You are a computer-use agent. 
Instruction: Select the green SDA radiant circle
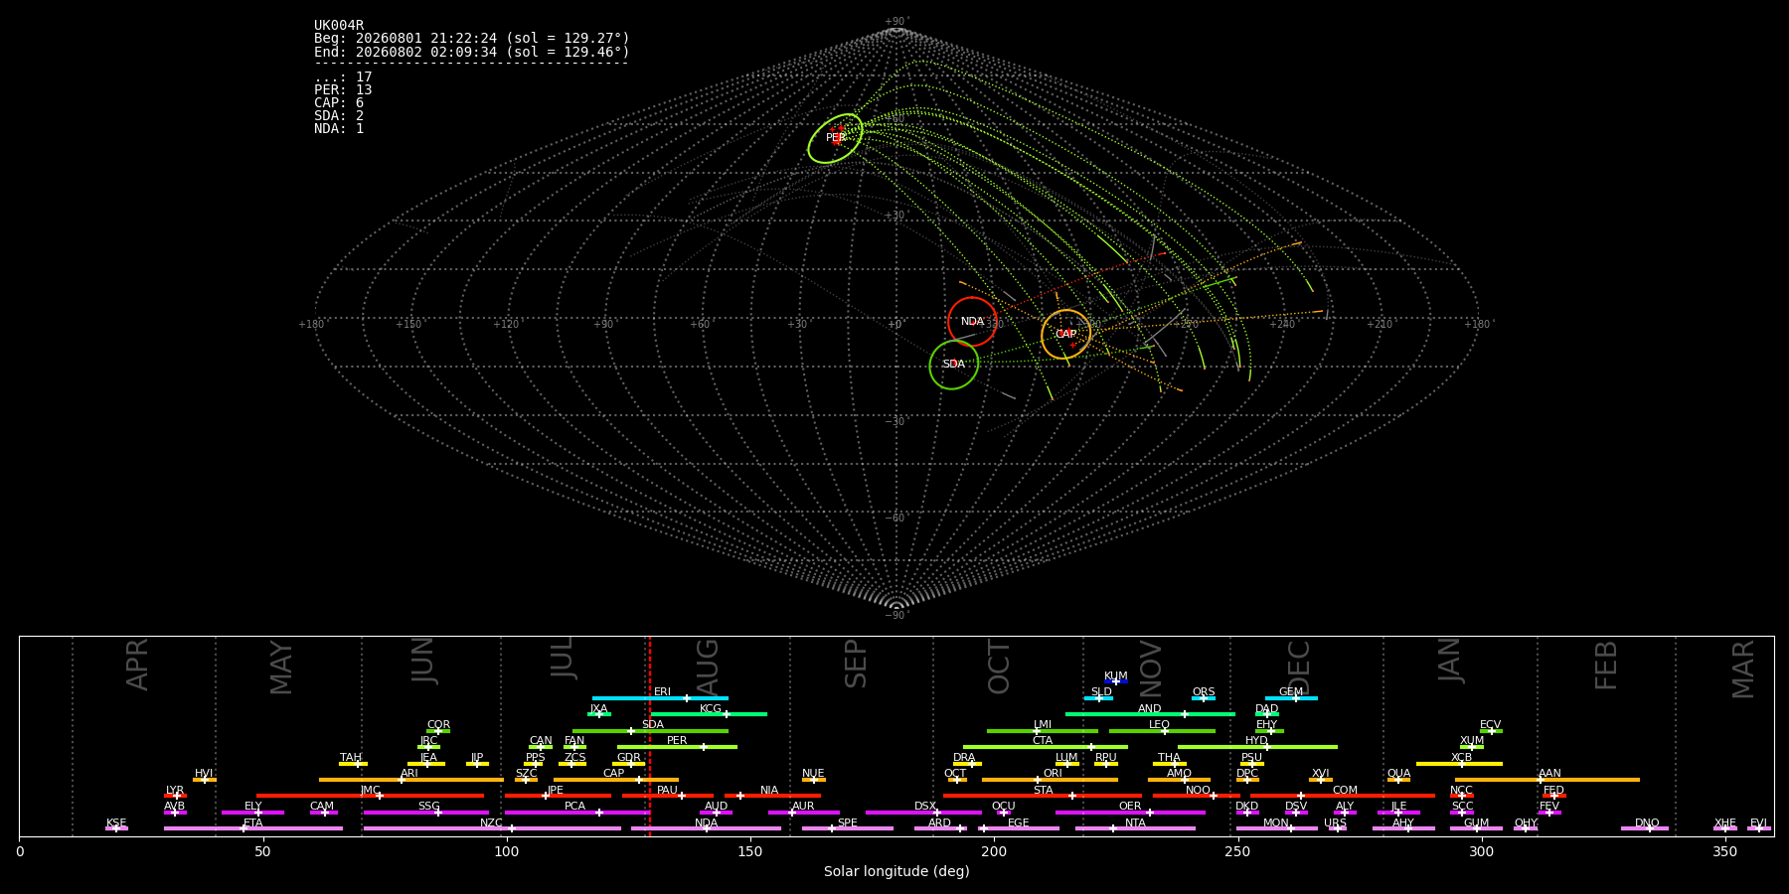click(x=954, y=365)
